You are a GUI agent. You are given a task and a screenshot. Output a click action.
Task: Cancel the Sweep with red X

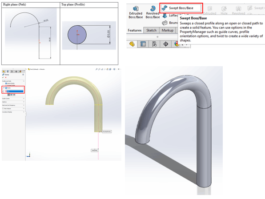[x=6, y=77]
